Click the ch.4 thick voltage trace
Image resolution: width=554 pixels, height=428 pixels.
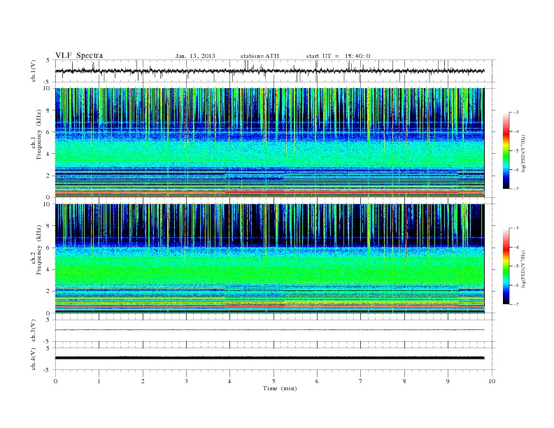tap(269, 358)
